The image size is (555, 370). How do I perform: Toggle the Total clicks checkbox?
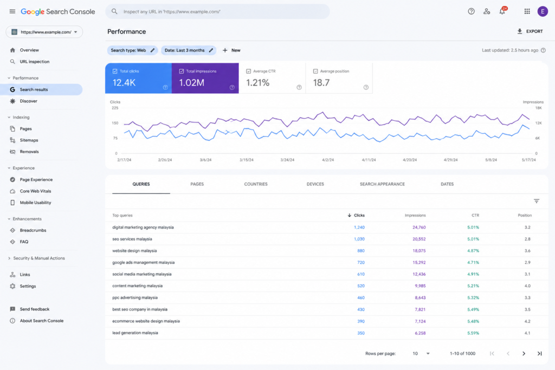click(115, 71)
